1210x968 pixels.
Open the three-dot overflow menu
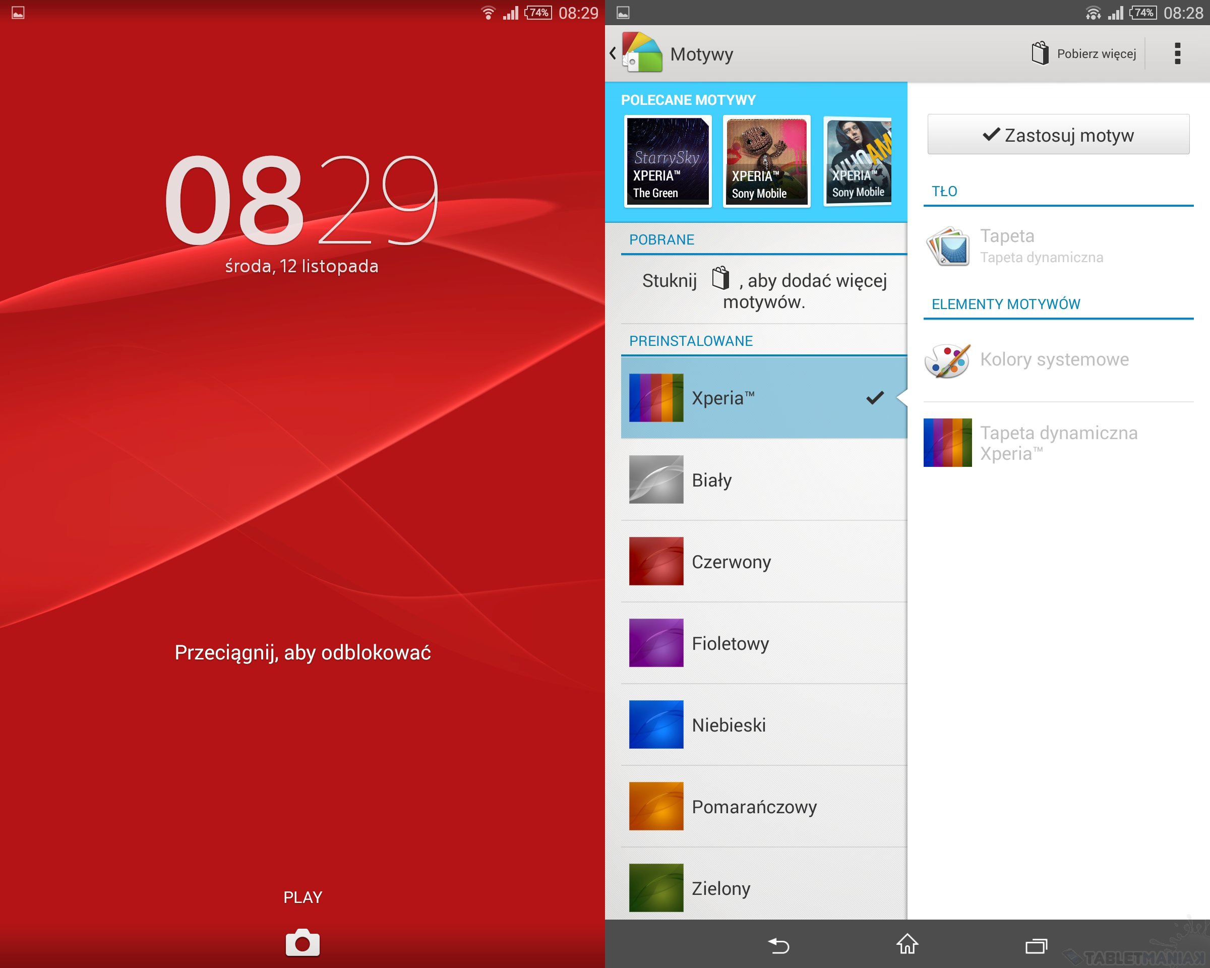click(1177, 54)
